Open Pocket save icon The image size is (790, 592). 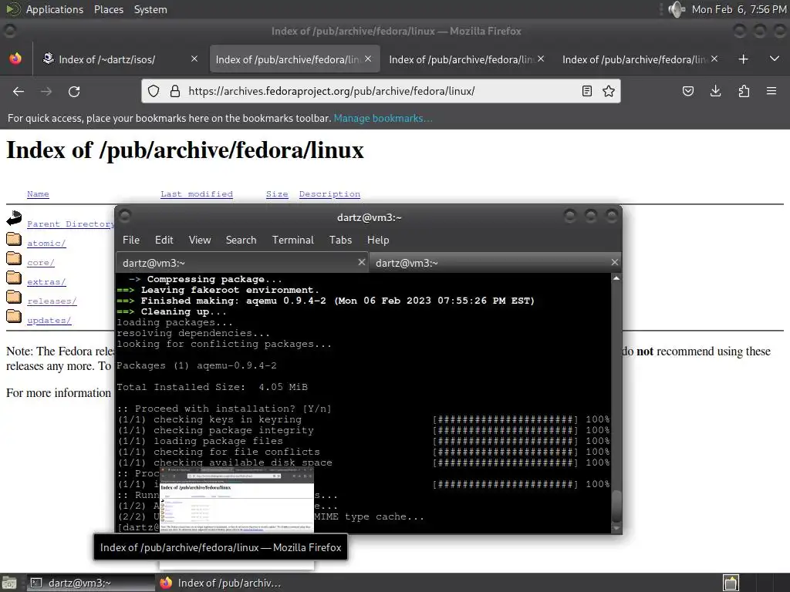coord(687,91)
